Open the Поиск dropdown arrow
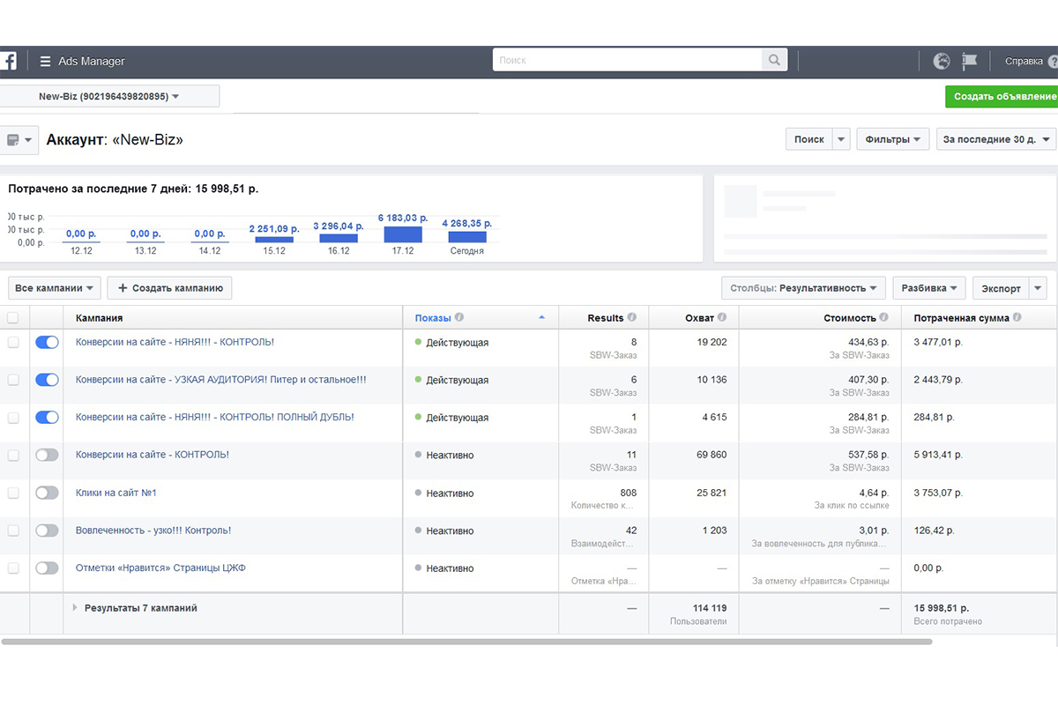This screenshot has width=1058, height=705. tap(841, 139)
